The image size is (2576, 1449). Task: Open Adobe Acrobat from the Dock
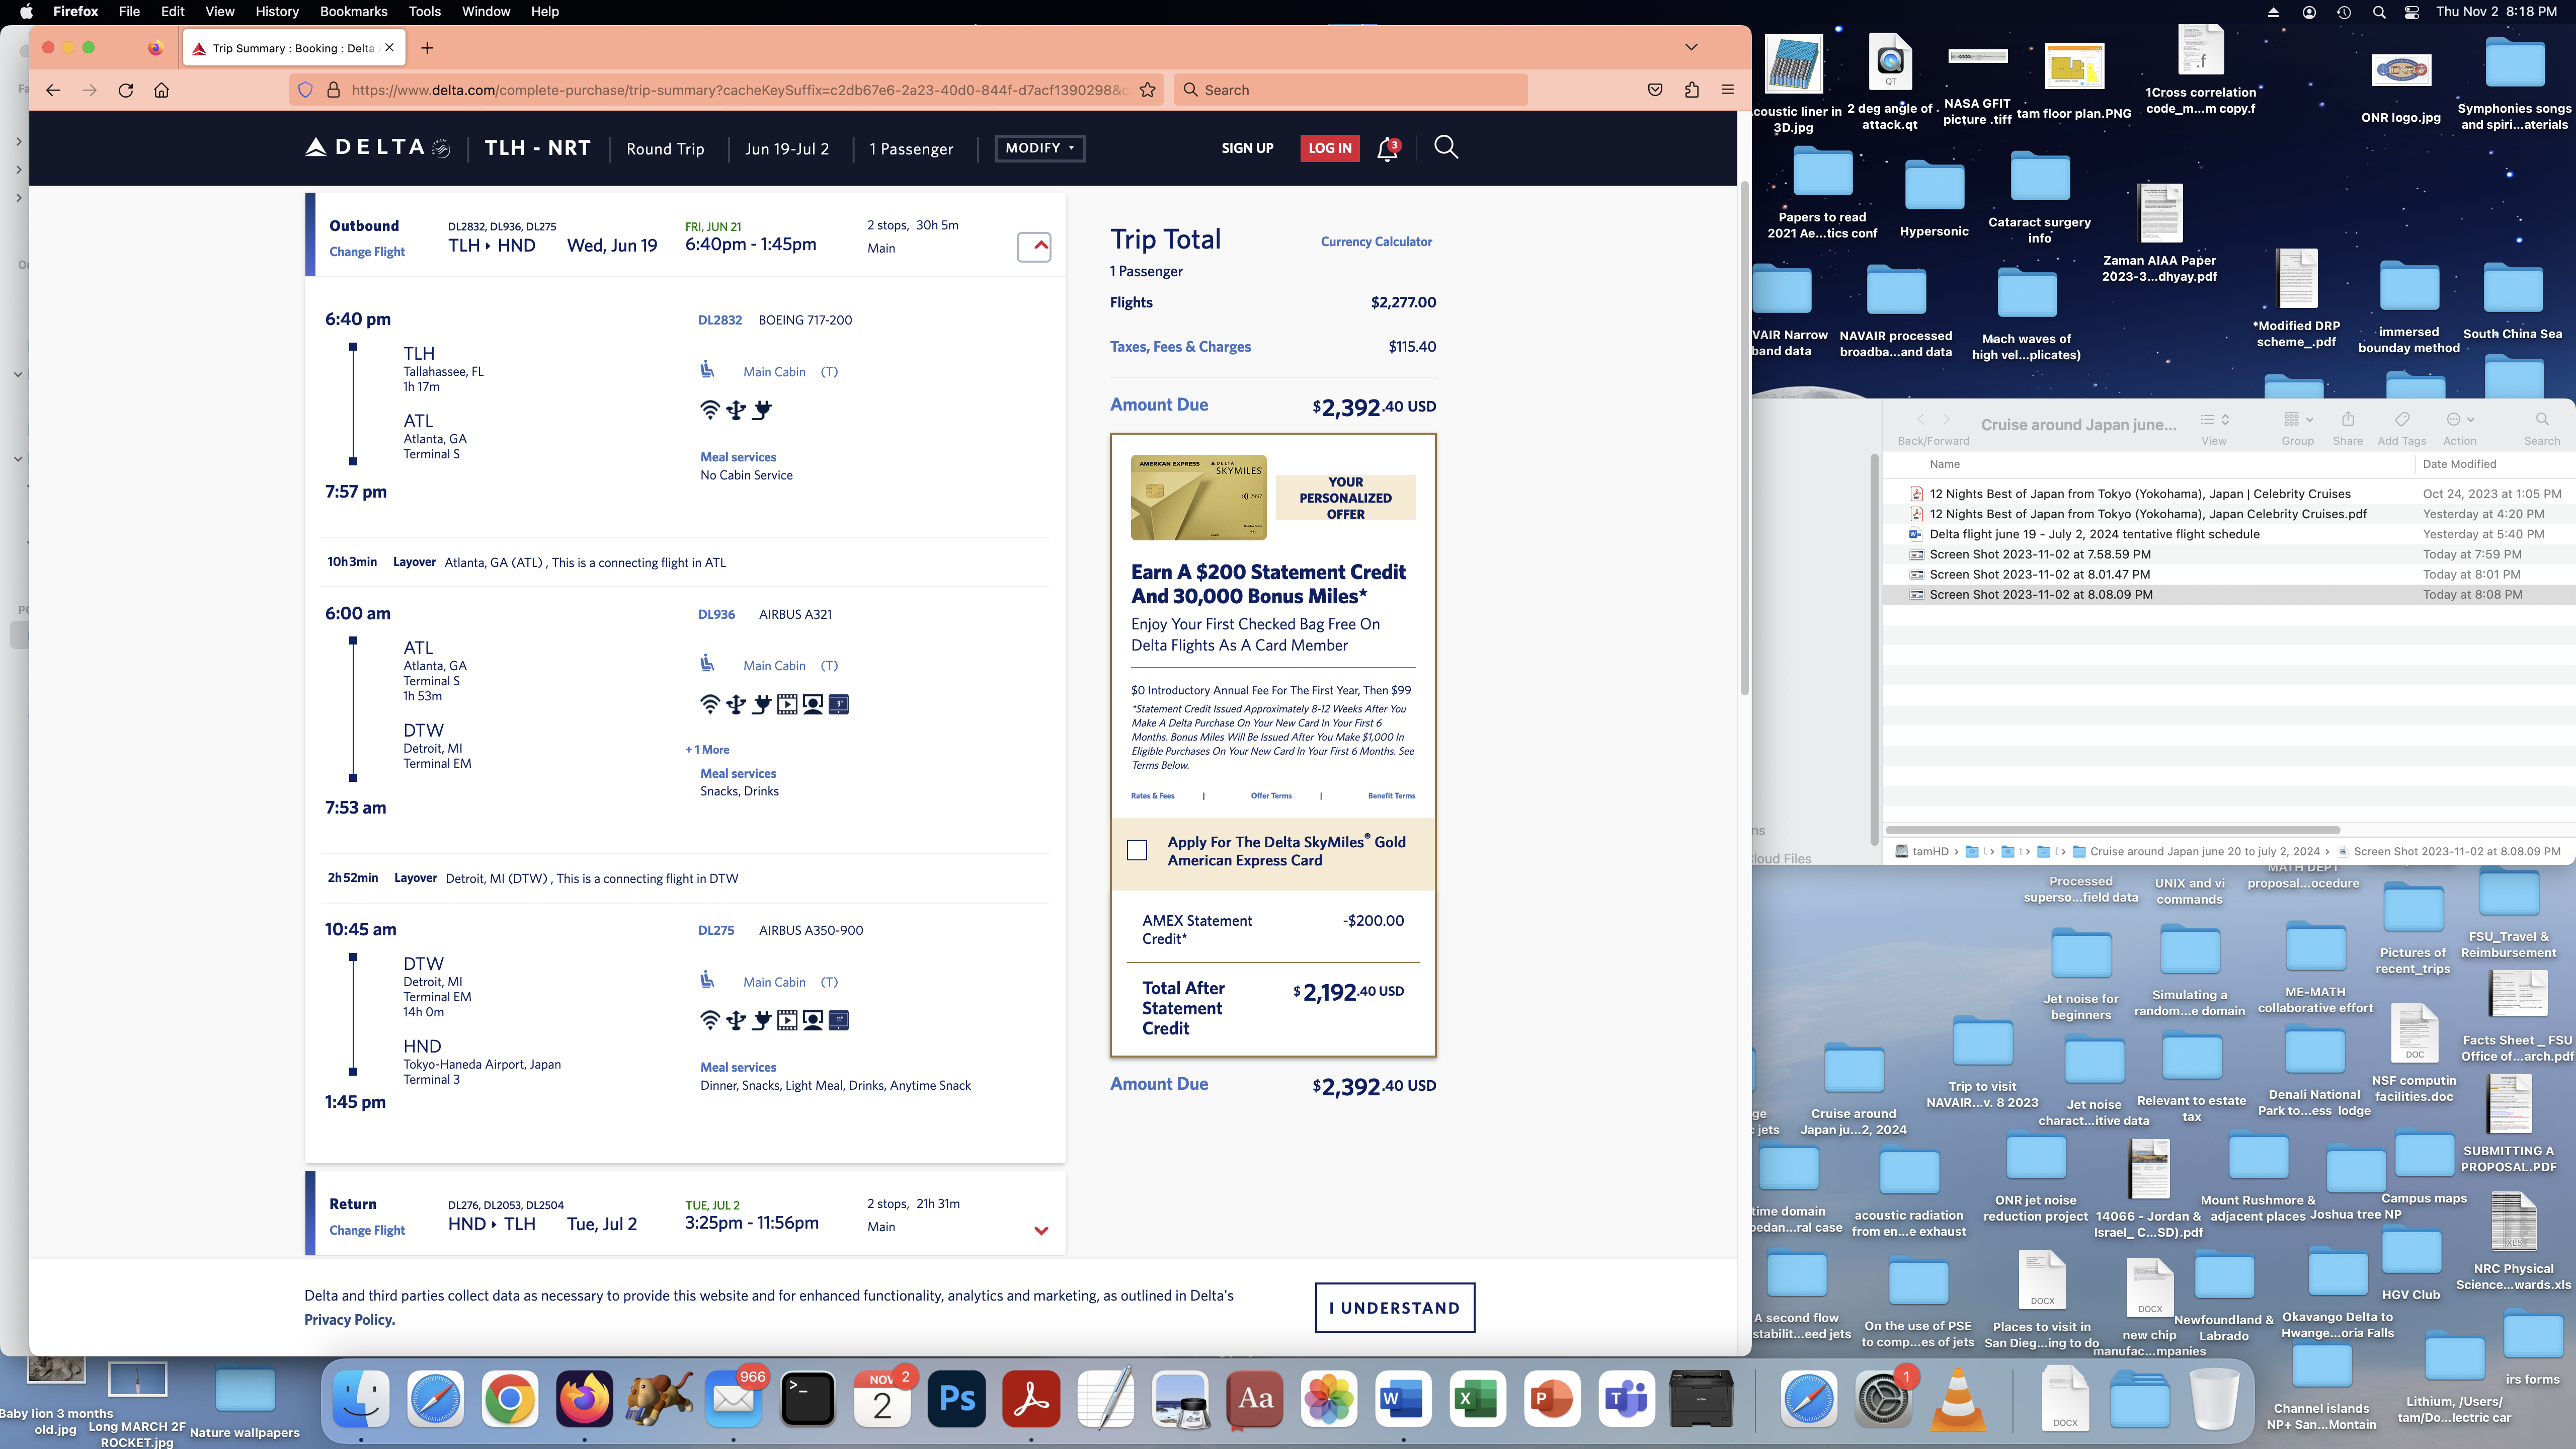click(x=1031, y=1398)
